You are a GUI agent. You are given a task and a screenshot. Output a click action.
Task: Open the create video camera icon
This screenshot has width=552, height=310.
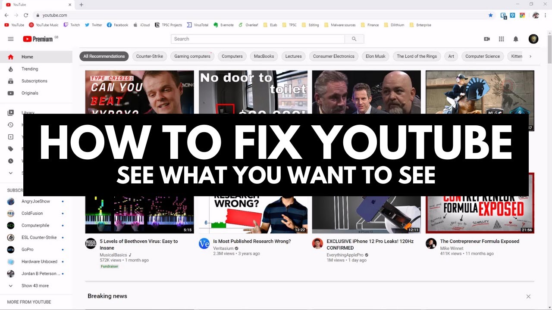[x=487, y=39]
